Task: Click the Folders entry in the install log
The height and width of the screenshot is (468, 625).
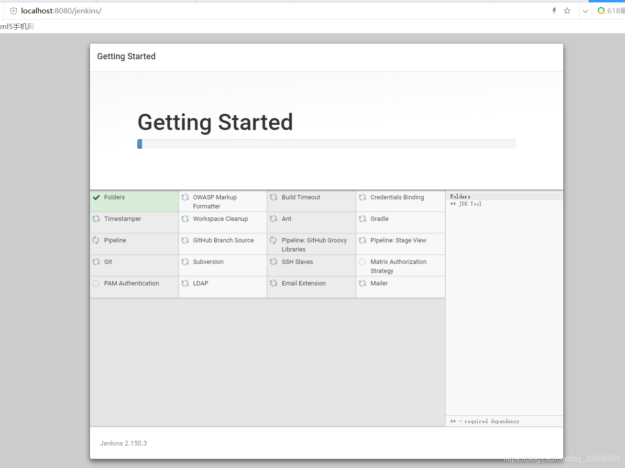Action: 460,196
